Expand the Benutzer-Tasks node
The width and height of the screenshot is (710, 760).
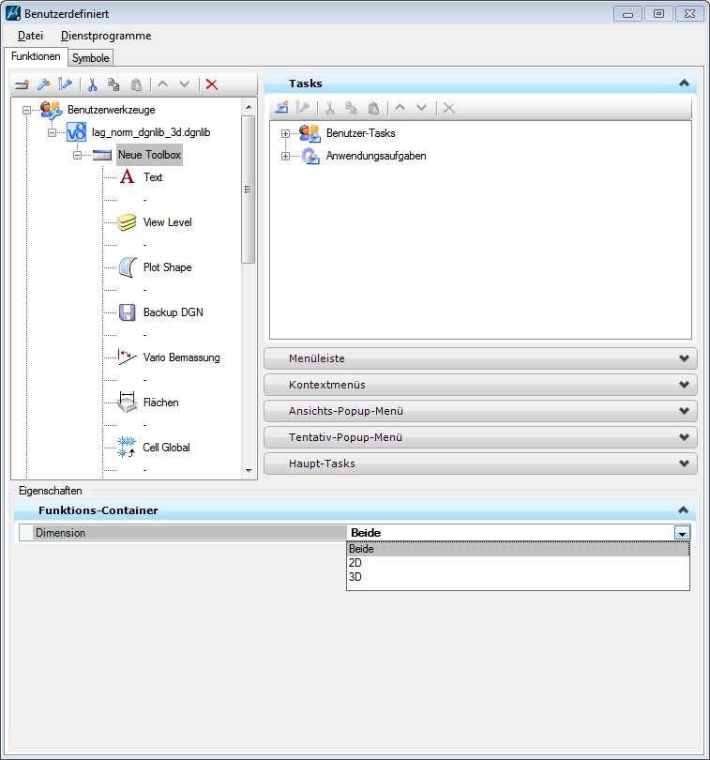tap(285, 134)
